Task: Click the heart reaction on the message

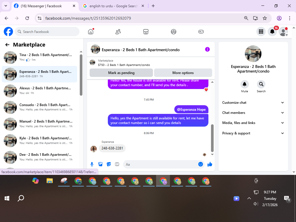Action: click(206, 90)
